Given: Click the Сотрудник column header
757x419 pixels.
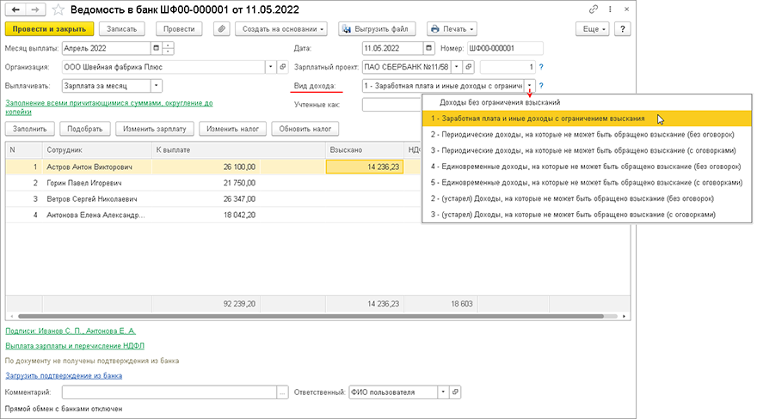Looking at the screenshot, I should (x=97, y=149).
